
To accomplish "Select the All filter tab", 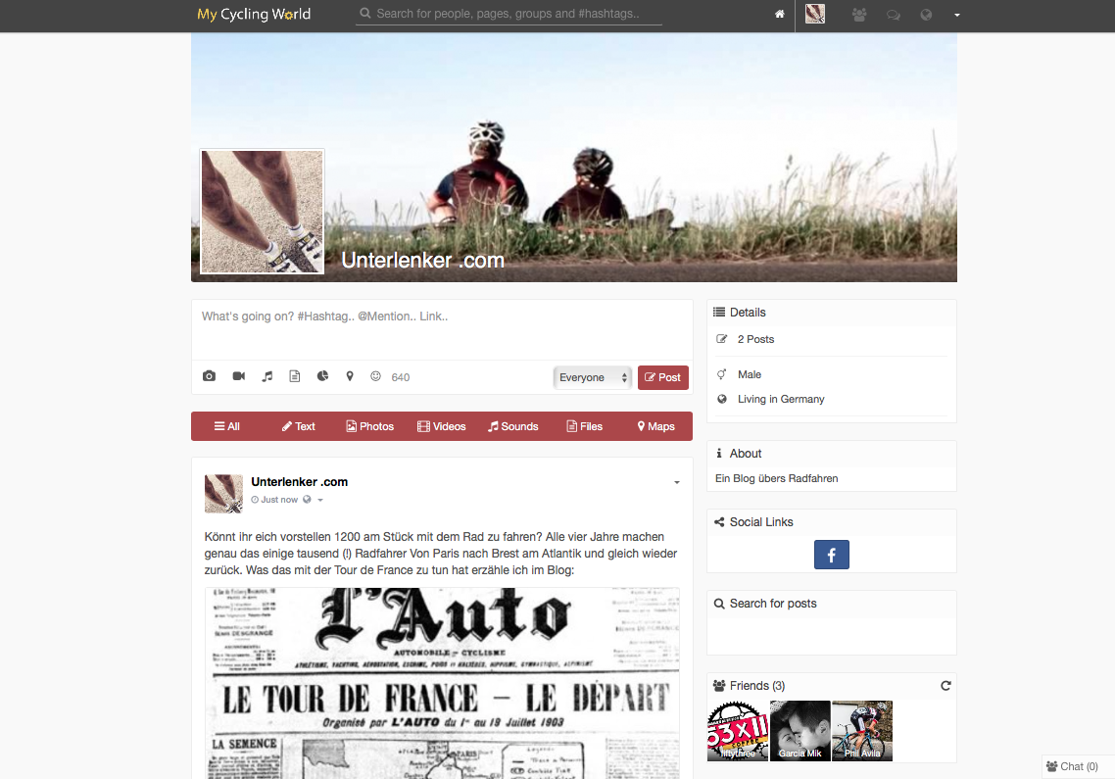I will point(227,426).
